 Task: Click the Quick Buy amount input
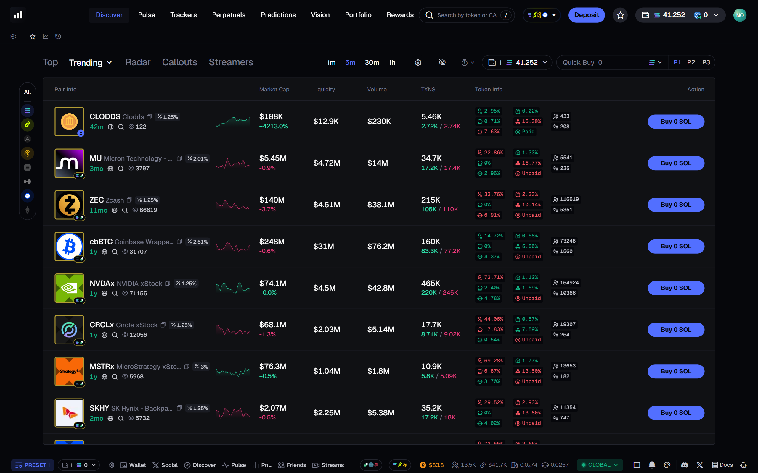pos(601,63)
